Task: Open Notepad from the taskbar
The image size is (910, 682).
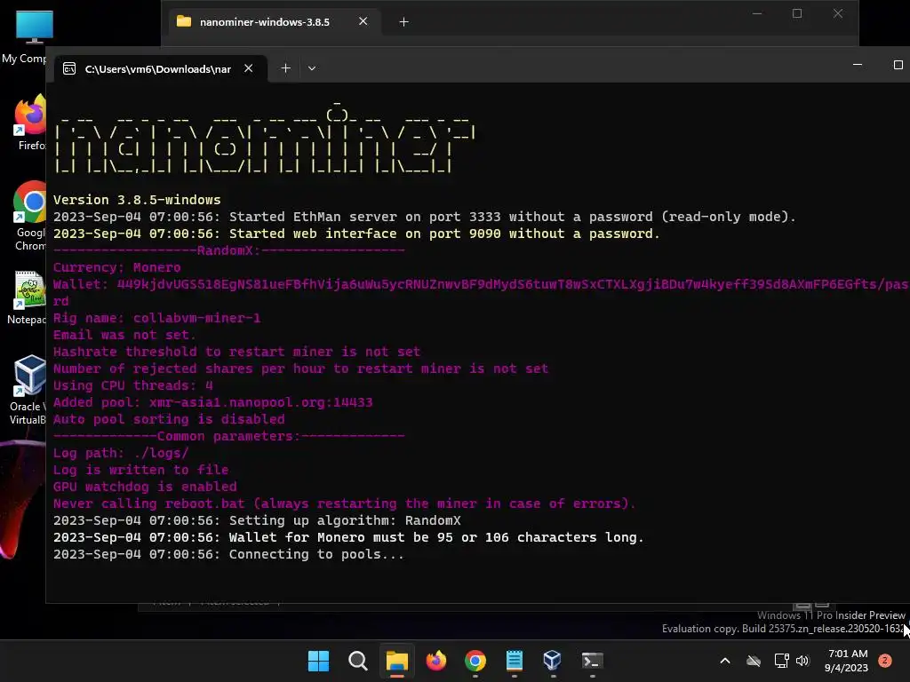Action: (x=515, y=661)
